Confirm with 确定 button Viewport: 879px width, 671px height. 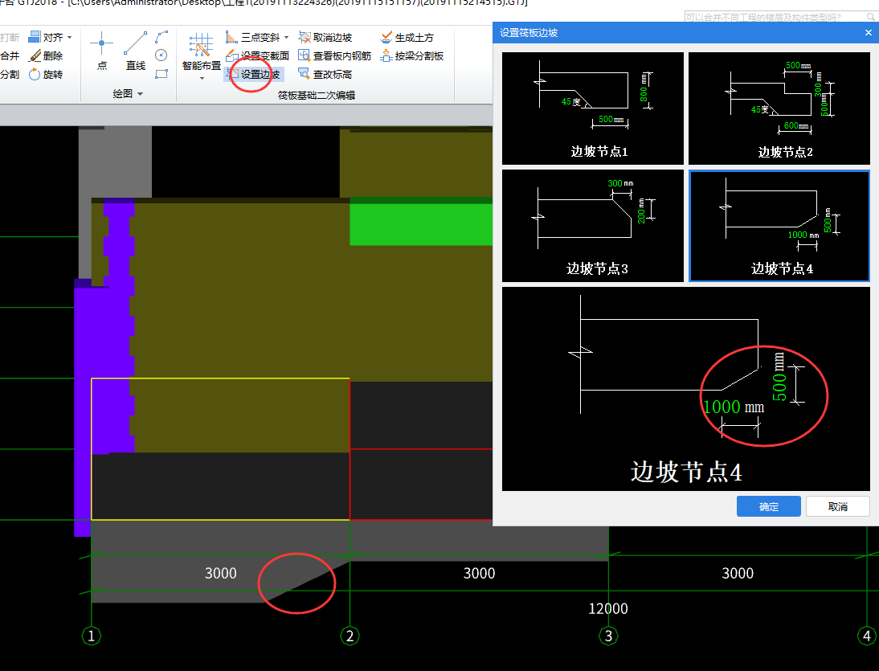(x=768, y=506)
